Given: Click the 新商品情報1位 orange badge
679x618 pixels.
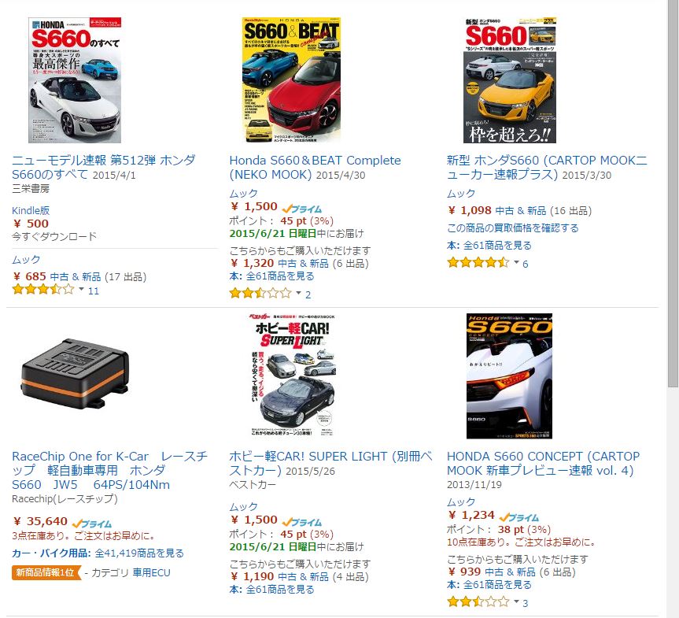Looking at the screenshot, I should (46, 572).
